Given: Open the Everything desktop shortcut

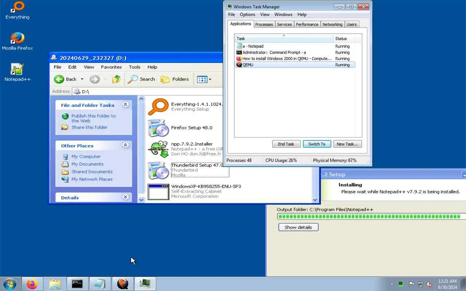Looking at the screenshot, I should 17,10.
